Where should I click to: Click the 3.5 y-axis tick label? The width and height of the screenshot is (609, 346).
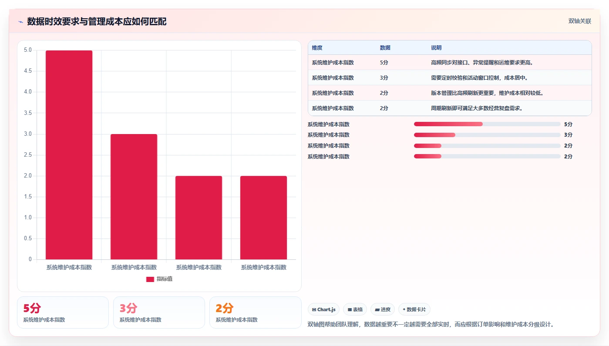28,113
